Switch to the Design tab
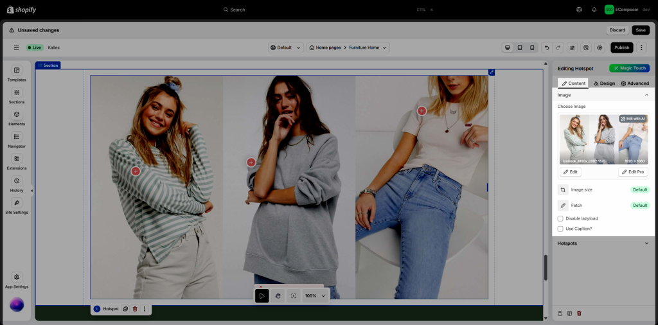The height and width of the screenshot is (325, 658). click(603, 83)
